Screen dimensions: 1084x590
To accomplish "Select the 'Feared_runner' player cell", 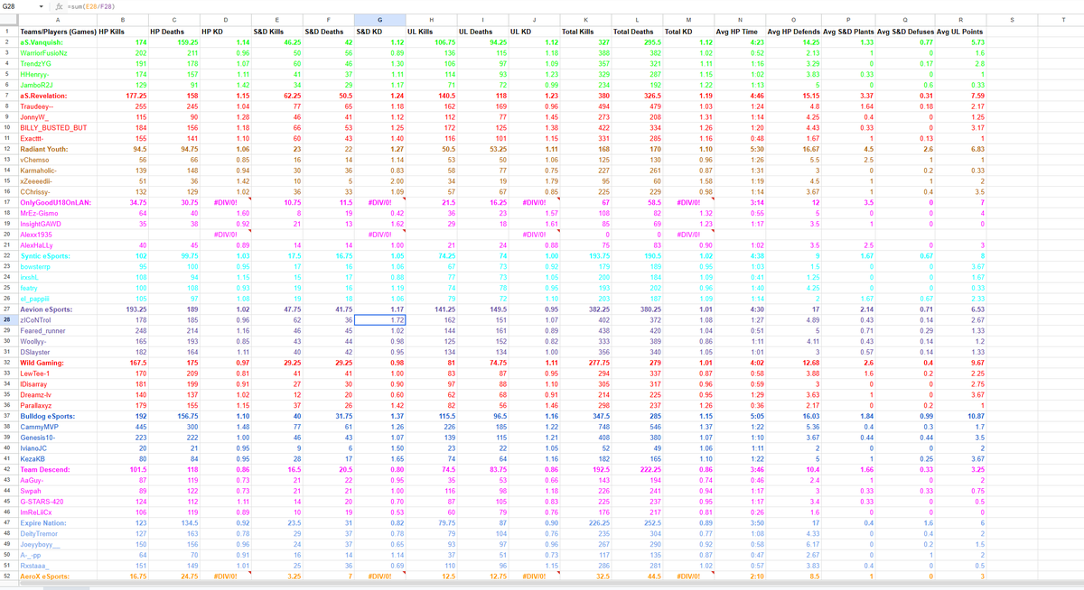I will pyautogui.click(x=57, y=330).
